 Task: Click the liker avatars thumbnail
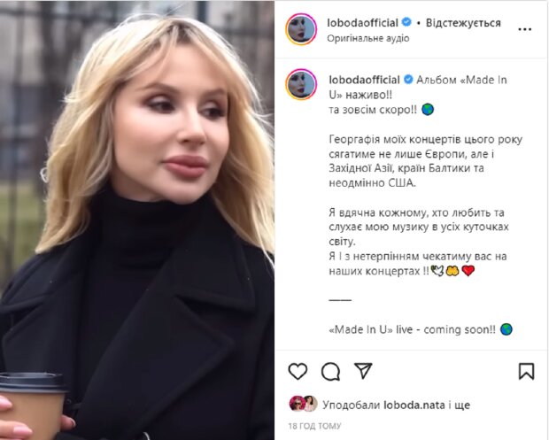[303, 404]
